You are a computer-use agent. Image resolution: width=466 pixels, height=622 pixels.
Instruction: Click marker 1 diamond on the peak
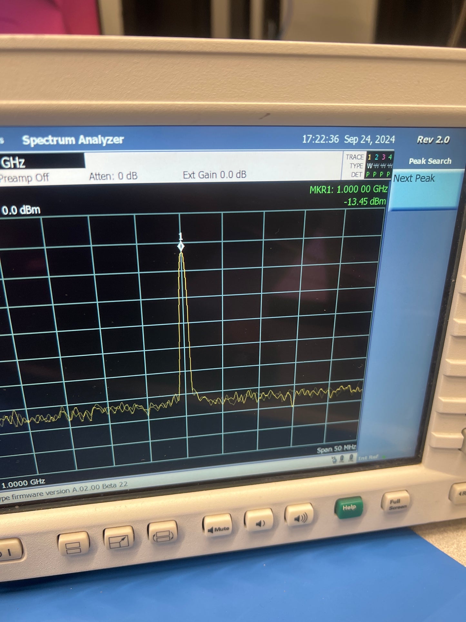[181, 247]
